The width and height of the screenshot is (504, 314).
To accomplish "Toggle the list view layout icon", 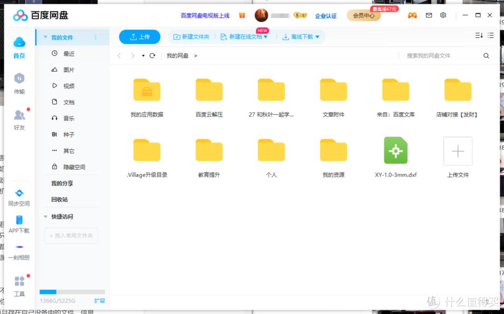I will point(490,35).
